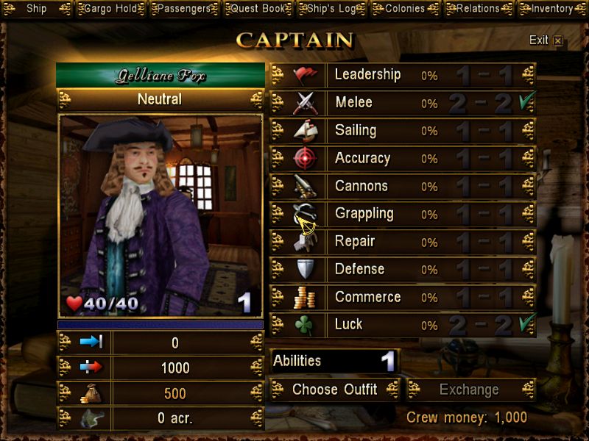Toggle the Melee green checkmark
This screenshot has height=441, width=589.
tap(527, 100)
